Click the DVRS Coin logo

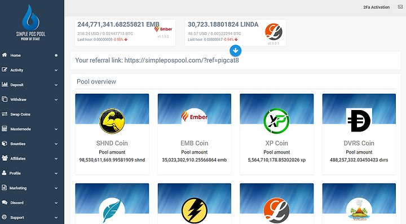coord(359,121)
